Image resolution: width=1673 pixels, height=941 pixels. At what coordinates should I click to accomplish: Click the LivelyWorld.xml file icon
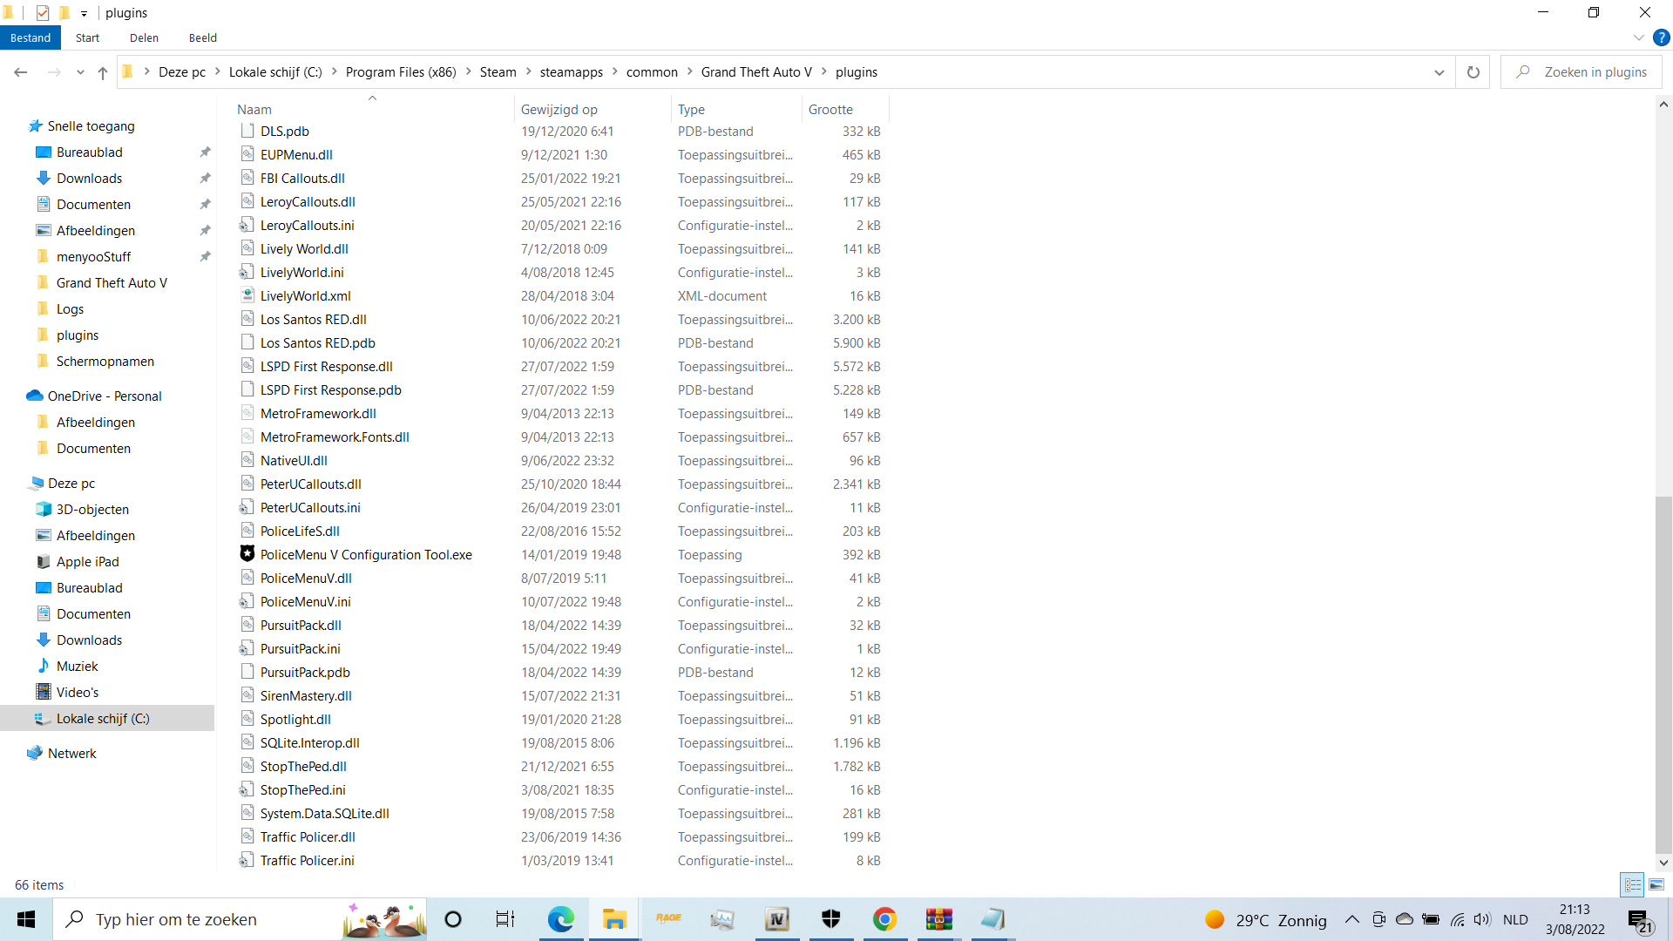(x=247, y=295)
